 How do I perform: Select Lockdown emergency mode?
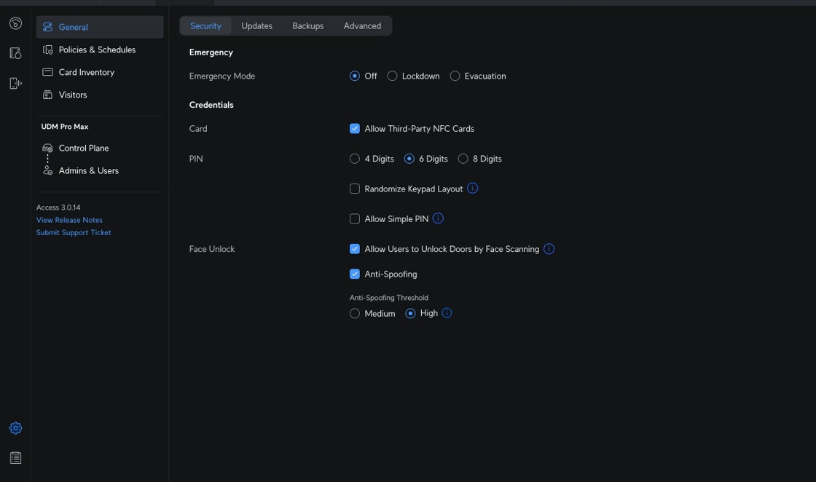392,76
